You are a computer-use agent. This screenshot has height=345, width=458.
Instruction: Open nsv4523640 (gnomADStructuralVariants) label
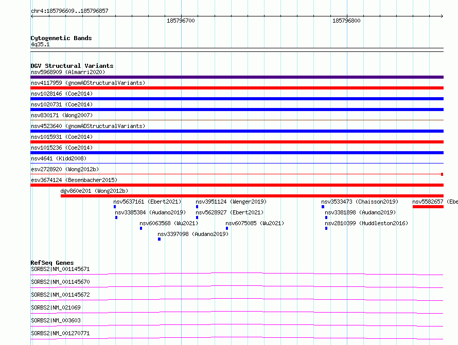(x=88, y=126)
